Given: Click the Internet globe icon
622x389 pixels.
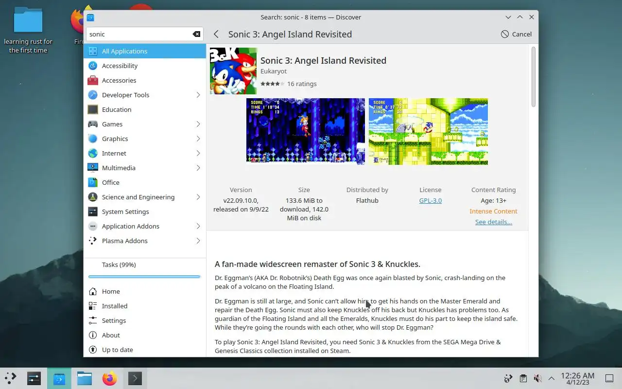Looking at the screenshot, I should [x=93, y=153].
